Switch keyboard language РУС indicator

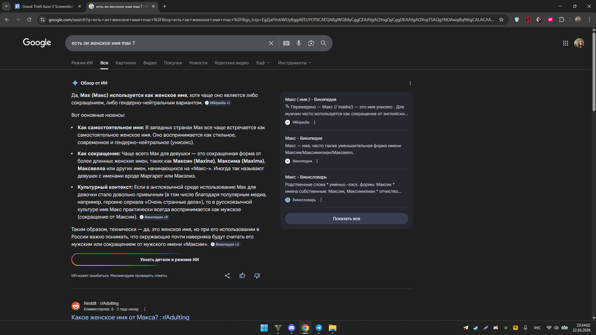(537, 328)
